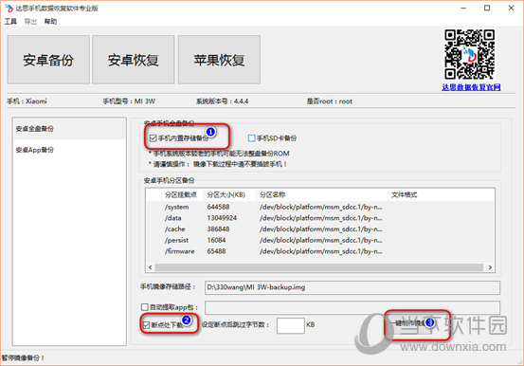Close the window
Viewport: 524px width, 366px height.
click(512, 8)
